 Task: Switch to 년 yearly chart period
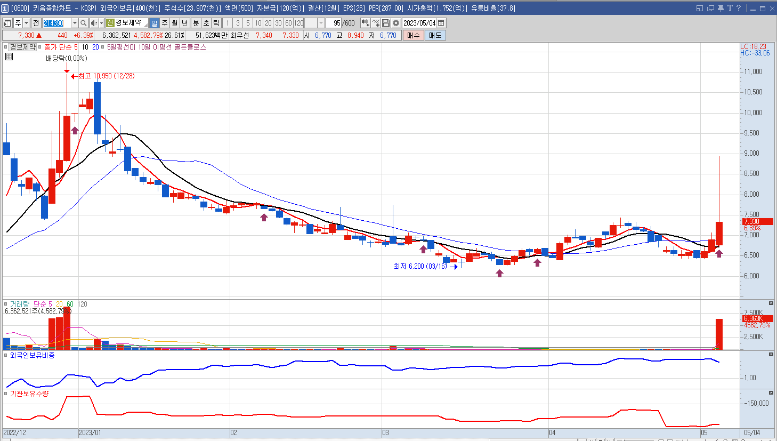click(185, 23)
